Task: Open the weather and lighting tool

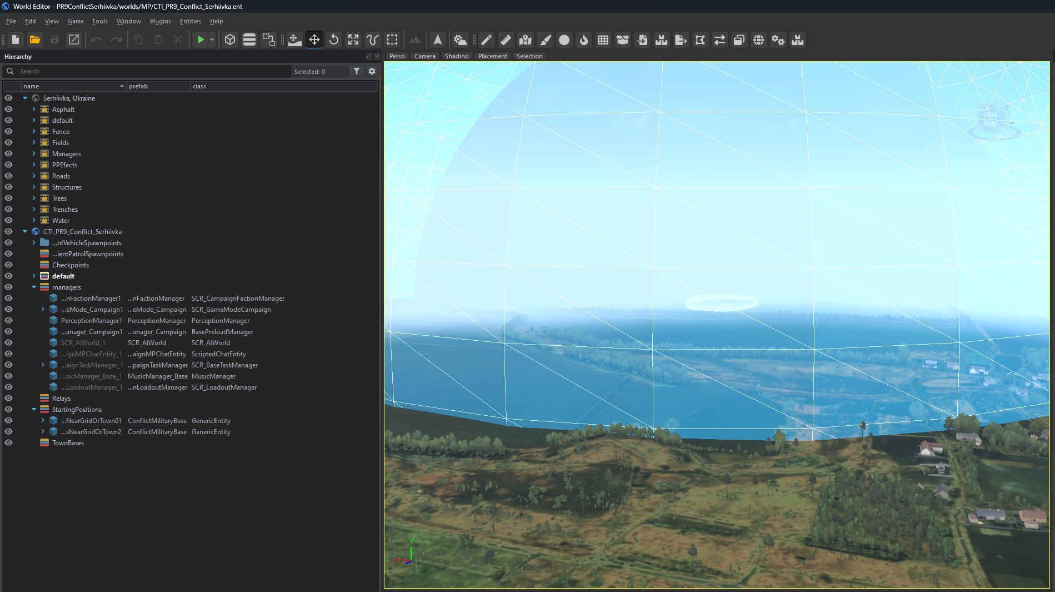Action: 460,40
